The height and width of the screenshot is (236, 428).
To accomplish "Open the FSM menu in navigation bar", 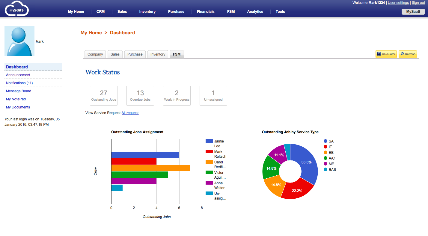I will click(x=231, y=12).
